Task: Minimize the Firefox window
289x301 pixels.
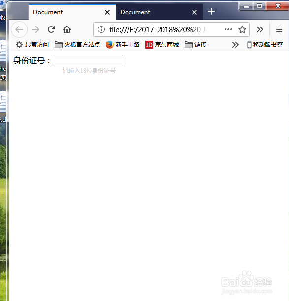Action: click(x=246, y=6)
